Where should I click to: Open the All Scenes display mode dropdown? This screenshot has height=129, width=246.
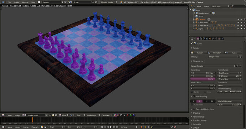coord(220,6)
